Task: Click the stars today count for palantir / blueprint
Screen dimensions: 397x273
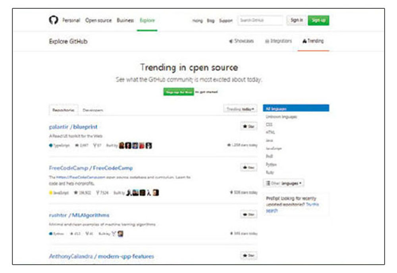Action: pos(242,145)
